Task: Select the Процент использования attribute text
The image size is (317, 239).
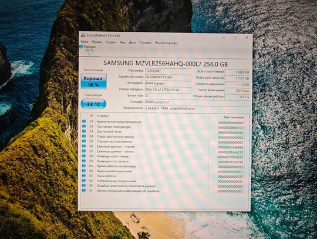Action: coord(114,141)
